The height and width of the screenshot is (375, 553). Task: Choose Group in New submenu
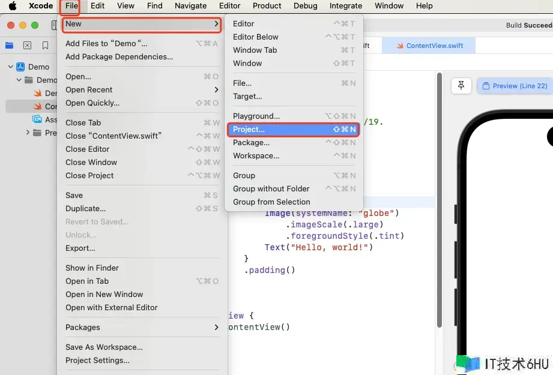coord(294,176)
